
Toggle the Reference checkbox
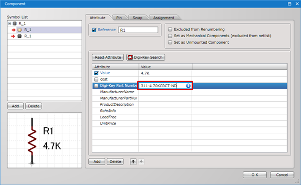coord(94,30)
